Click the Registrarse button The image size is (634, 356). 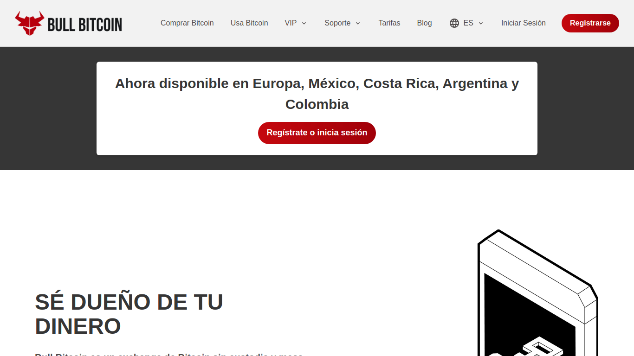click(590, 23)
